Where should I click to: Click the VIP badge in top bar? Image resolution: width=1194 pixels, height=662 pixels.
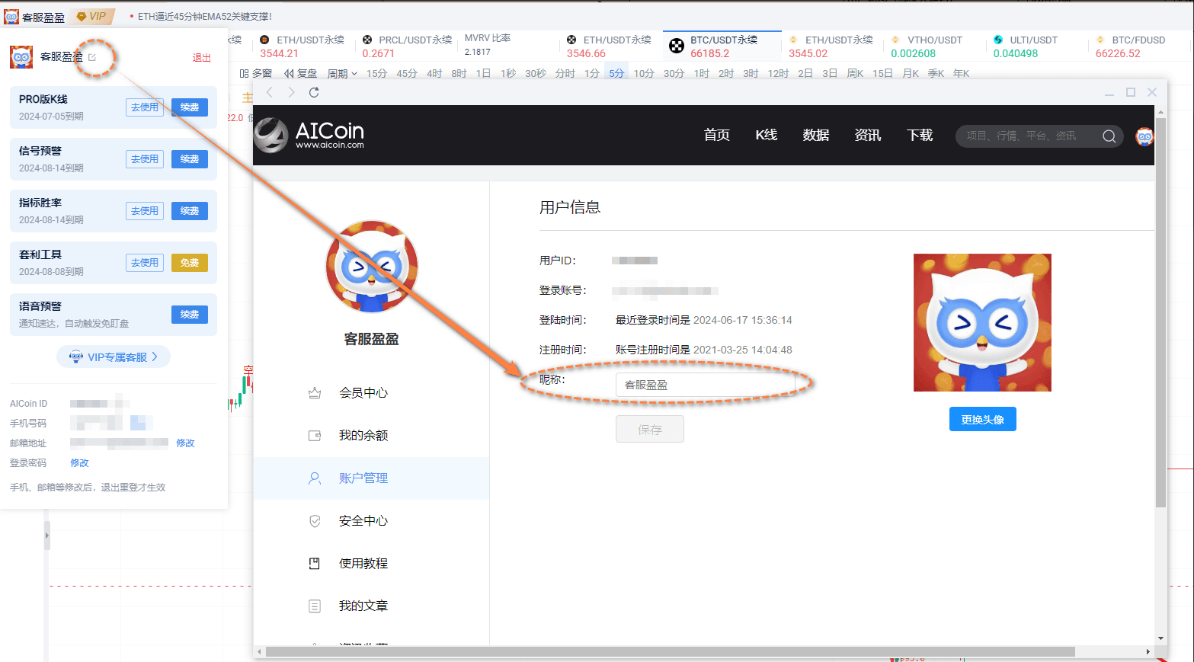[x=92, y=16]
